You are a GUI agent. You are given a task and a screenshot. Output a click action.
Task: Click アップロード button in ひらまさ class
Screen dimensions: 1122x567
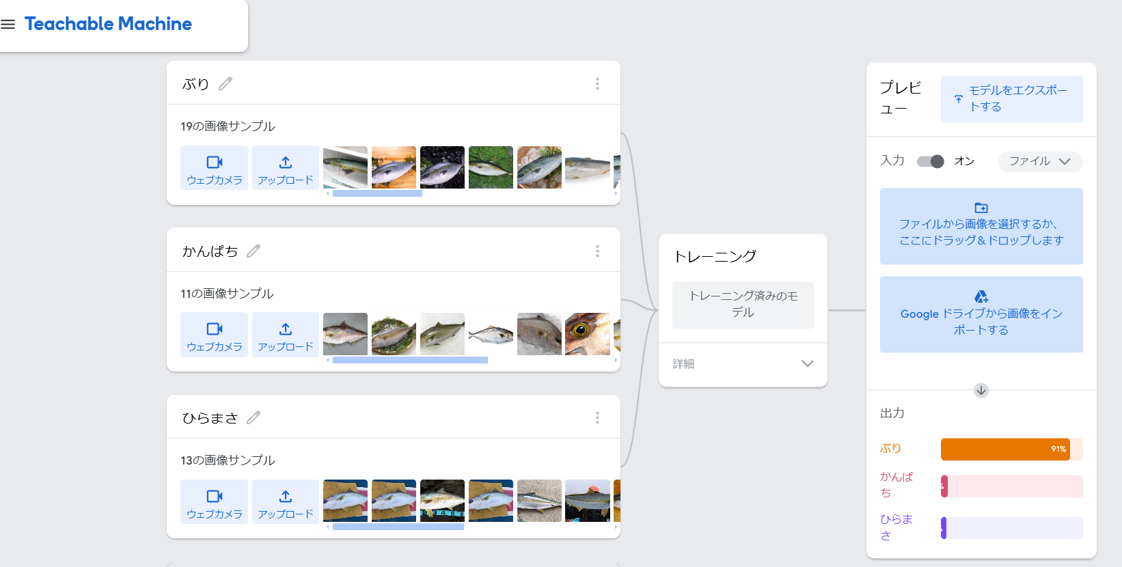click(286, 502)
